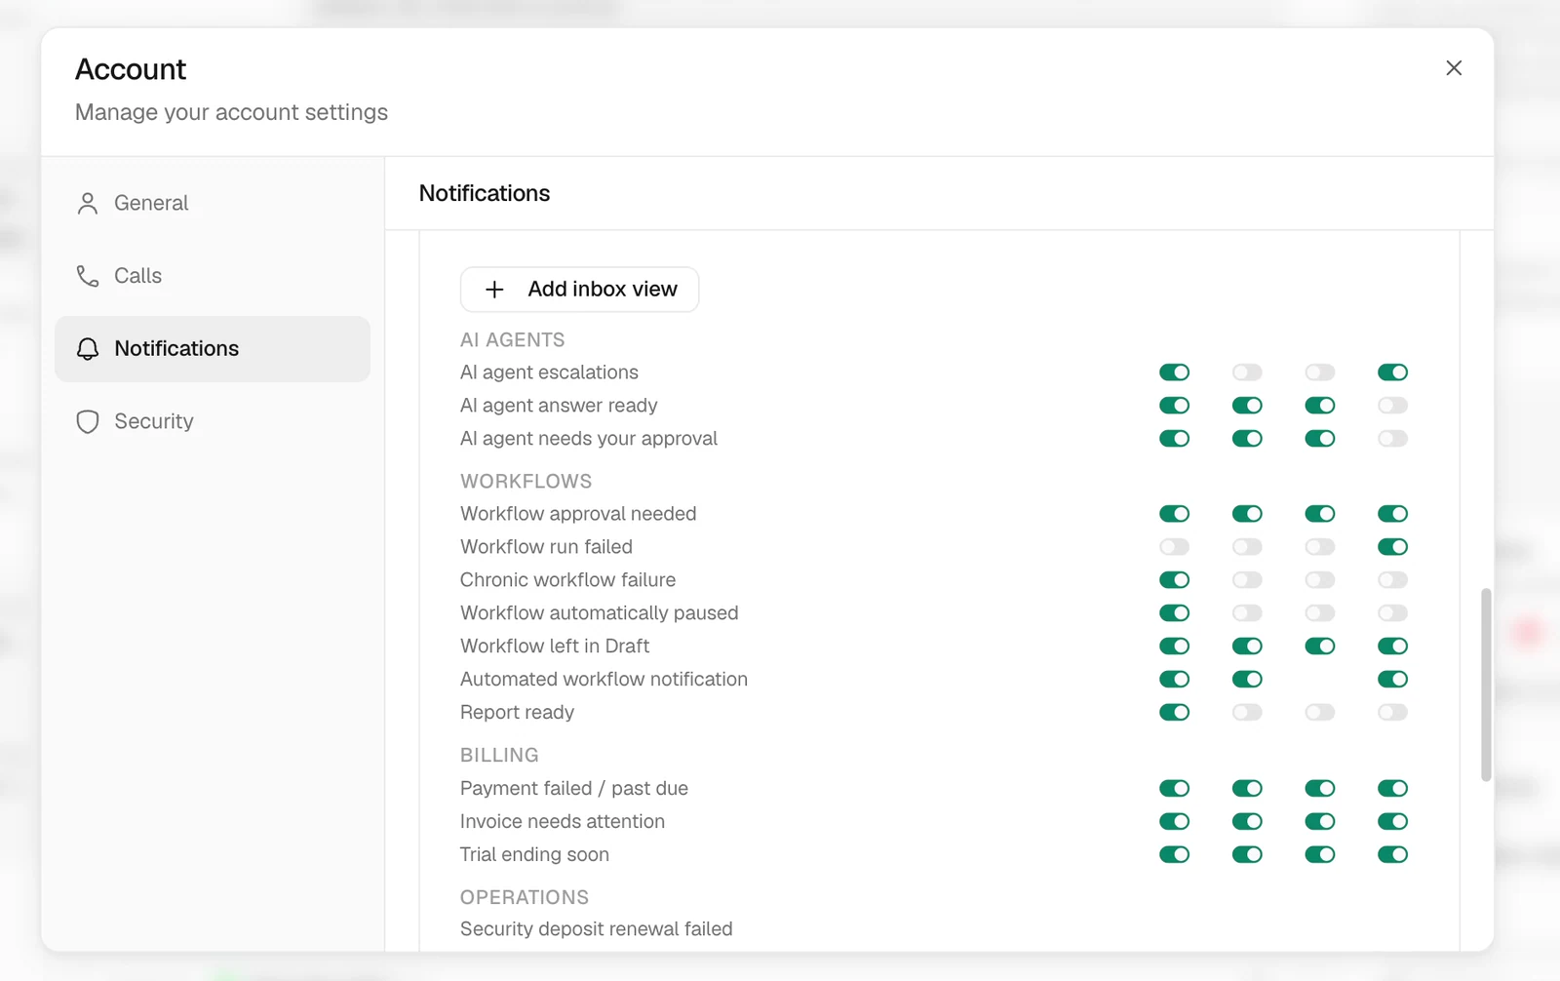Click the "WORKFLOWS" section heading

pyautogui.click(x=526, y=482)
